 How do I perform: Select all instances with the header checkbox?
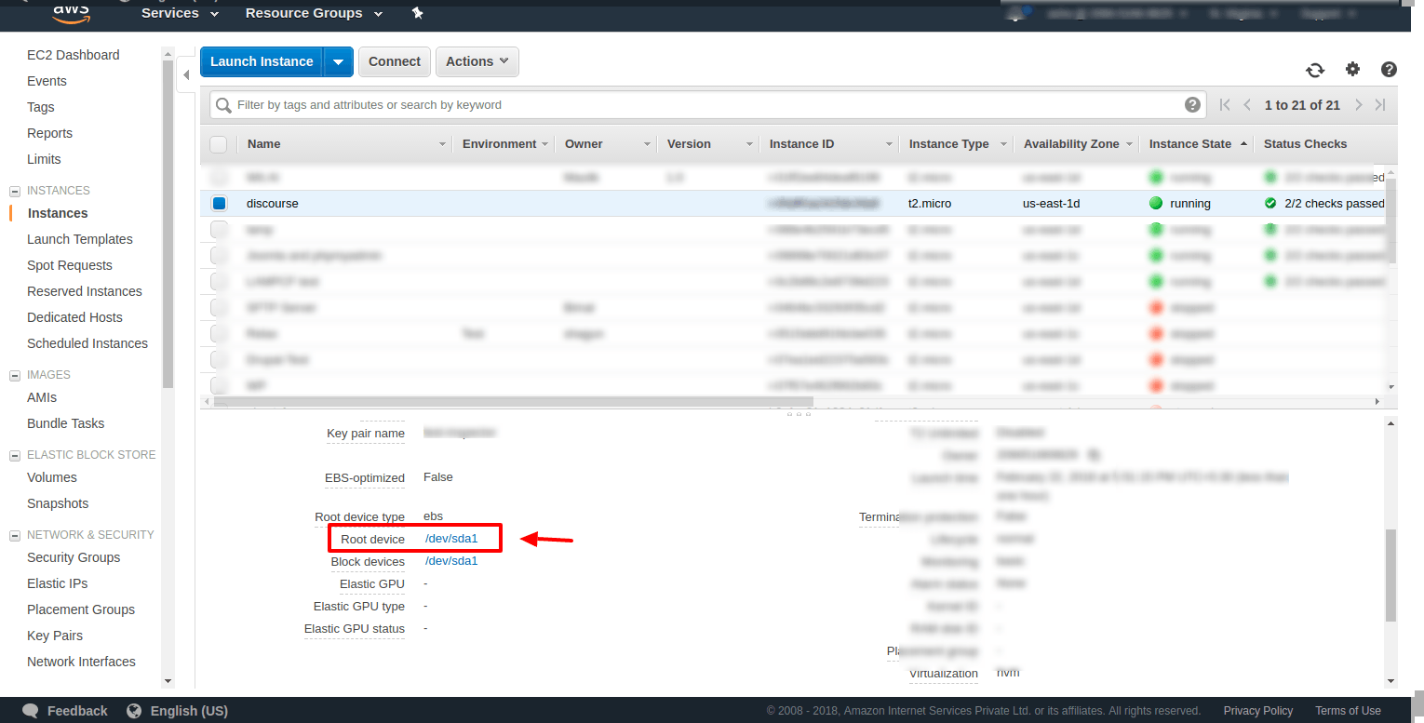click(219, 144)
